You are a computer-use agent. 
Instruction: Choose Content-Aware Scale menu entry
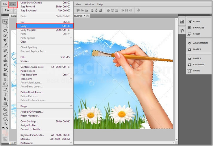pos(45,67)
